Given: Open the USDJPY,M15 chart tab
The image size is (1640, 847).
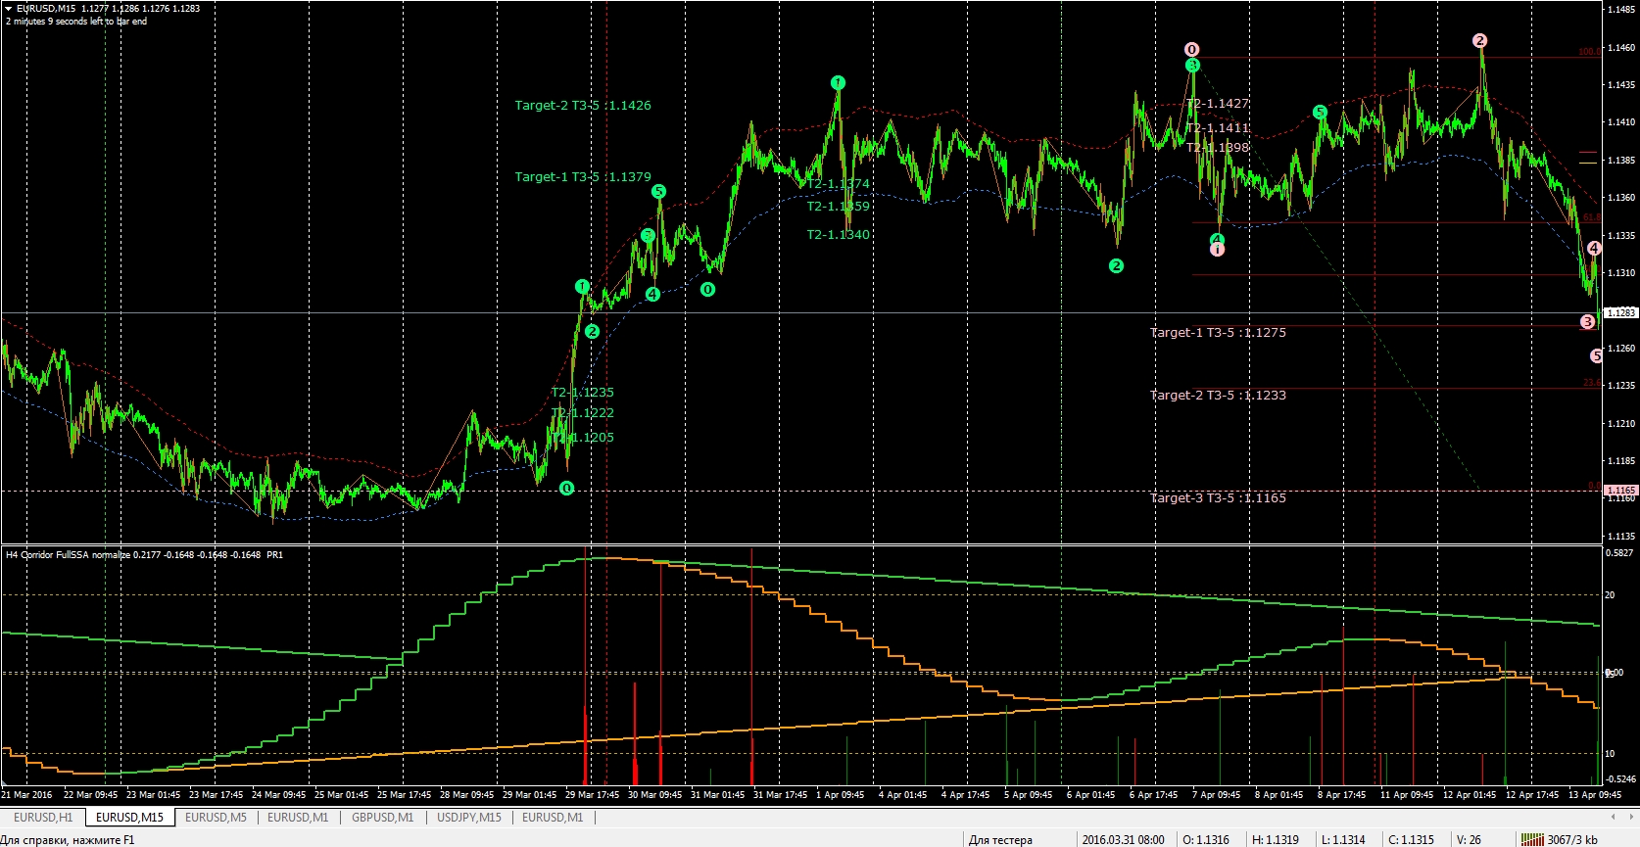Looking at the screenshot, I should (x=469, y=817).
